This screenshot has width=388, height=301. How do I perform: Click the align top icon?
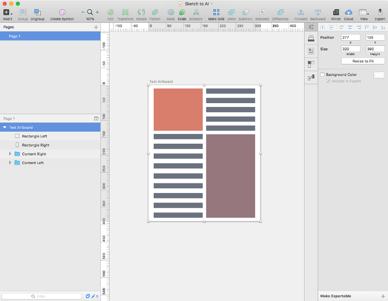point(367,27)
